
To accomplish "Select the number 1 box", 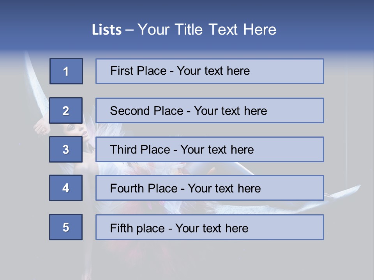I will [66, 71].
